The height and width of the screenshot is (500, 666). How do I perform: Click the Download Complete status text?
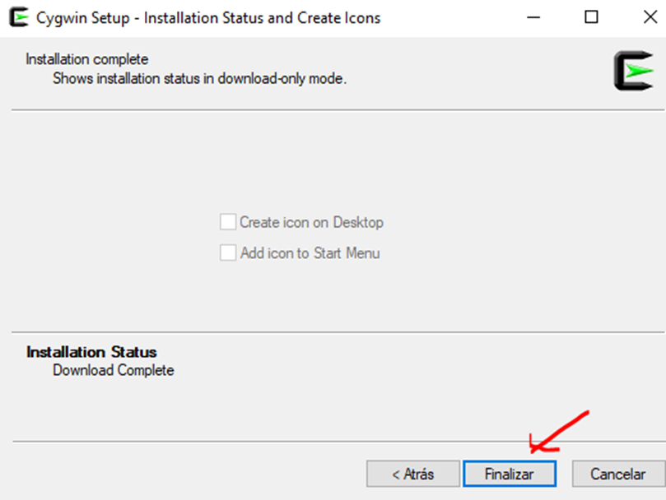point(114,370)
